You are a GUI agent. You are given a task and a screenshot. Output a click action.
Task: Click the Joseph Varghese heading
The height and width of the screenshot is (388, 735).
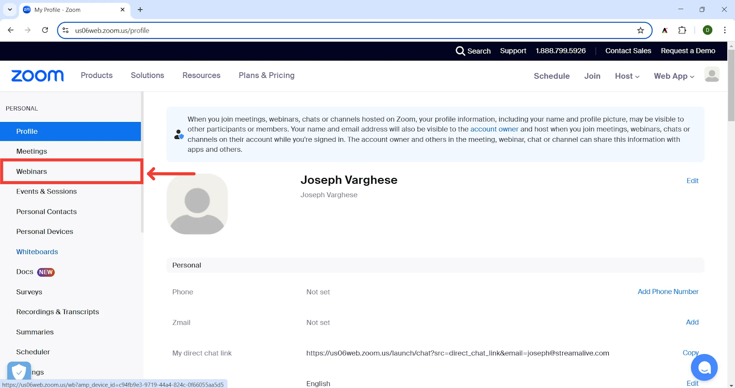pyautogui.click(x=349, y=180)
